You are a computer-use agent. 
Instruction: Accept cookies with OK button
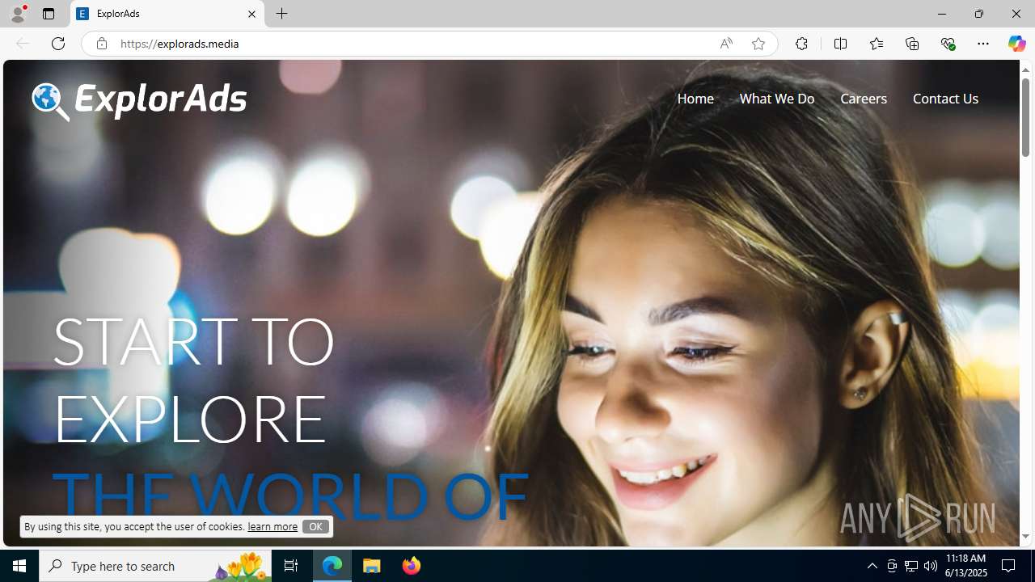tap(315, 526)
